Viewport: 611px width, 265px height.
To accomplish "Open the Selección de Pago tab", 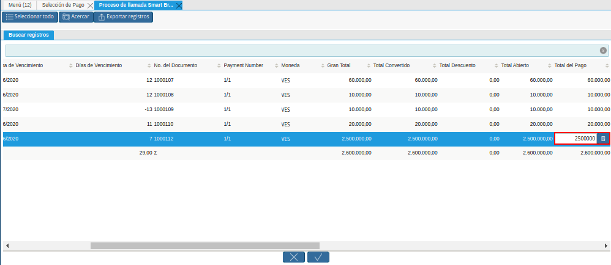I will coord(62,5).
